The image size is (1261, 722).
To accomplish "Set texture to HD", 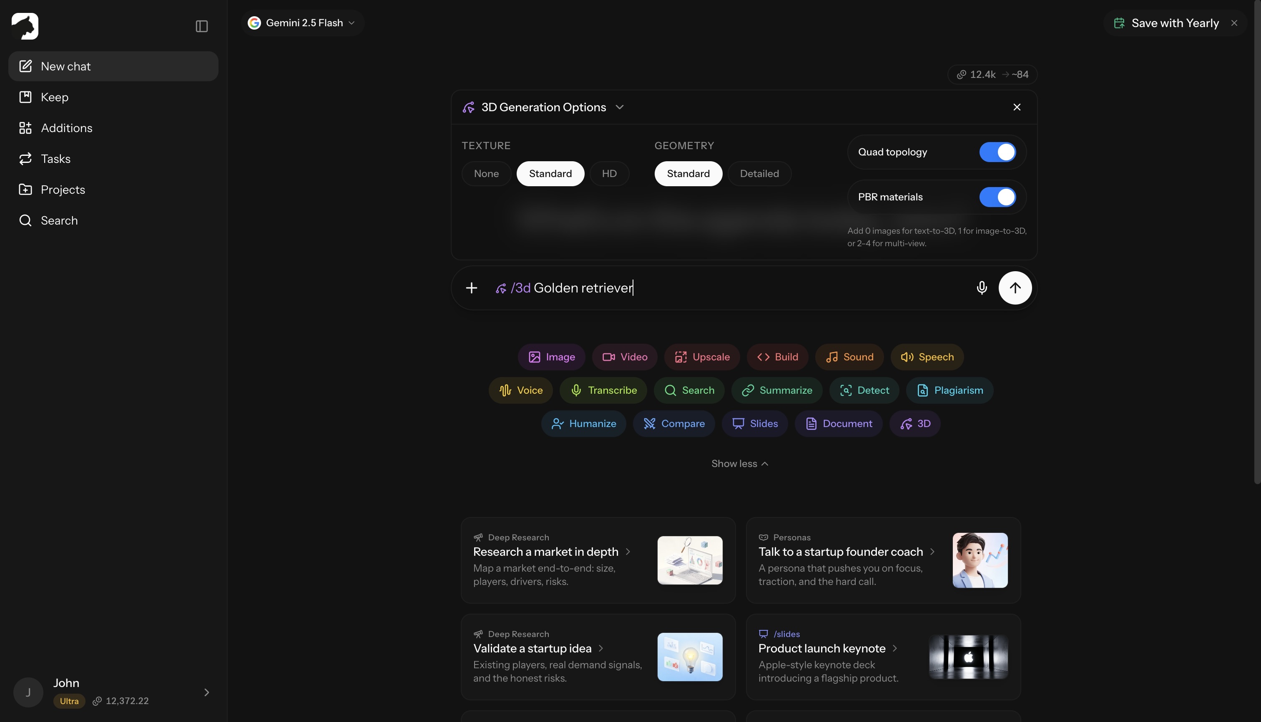I will [x=609, y=174].
